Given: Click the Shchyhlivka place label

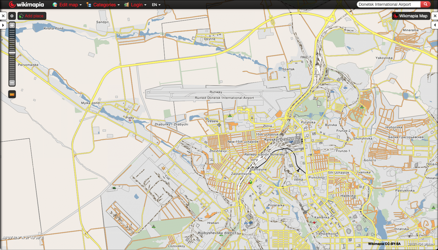Looking at the screenshot, I should [x=363, y=138].
